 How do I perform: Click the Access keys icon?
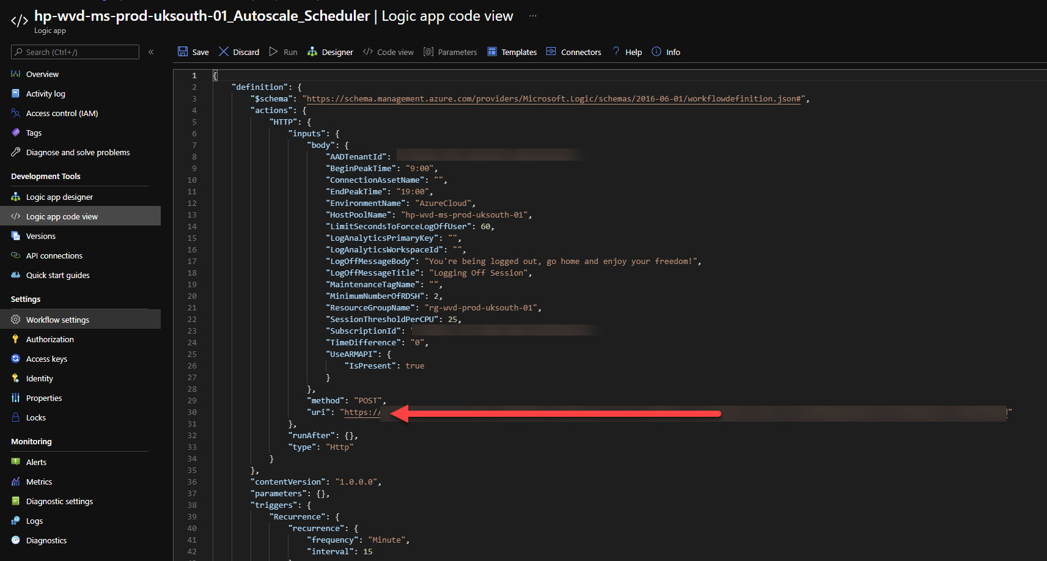(x=16, y=359)
